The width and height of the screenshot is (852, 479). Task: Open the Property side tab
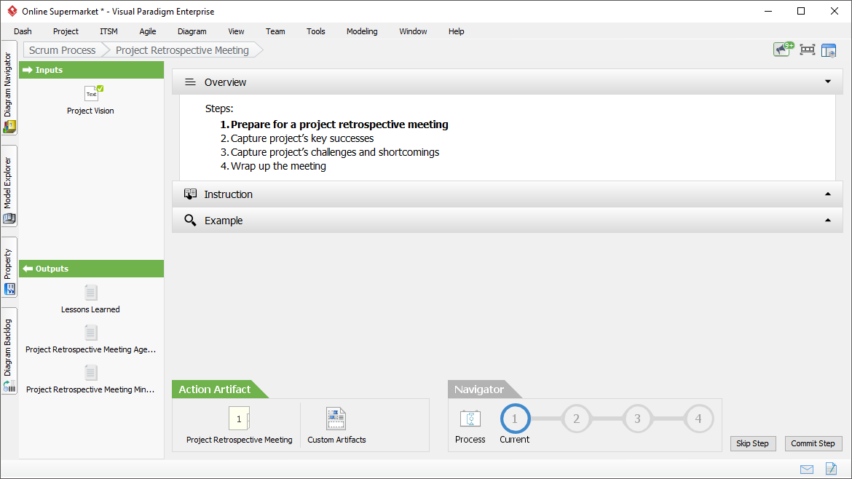click(x=9, y=267)
